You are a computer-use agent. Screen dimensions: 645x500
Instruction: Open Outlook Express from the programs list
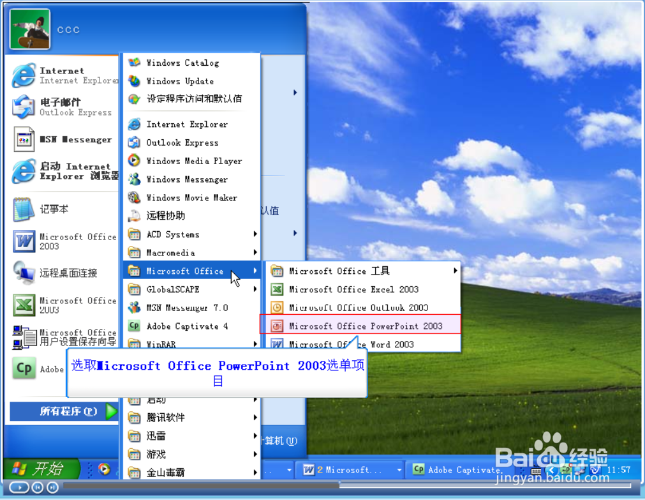191,142
